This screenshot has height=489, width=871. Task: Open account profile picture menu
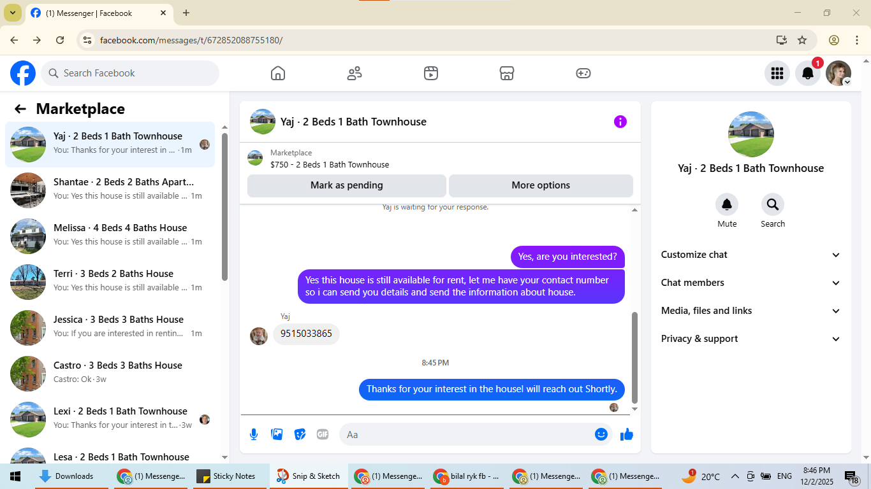click(x=838, y=73)
